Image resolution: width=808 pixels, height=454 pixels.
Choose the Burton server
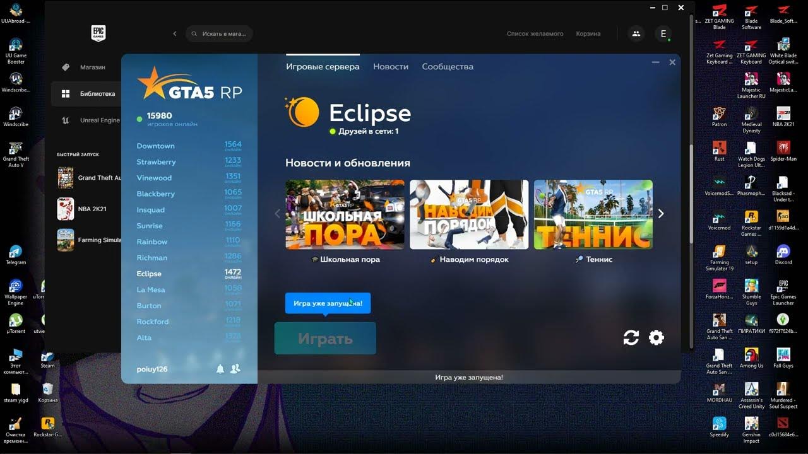pyautogui.click(x=189, y=306)
